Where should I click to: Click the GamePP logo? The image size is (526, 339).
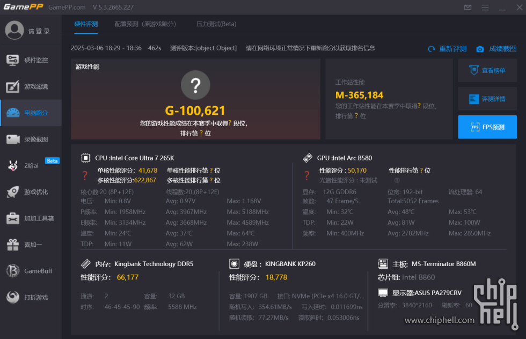pyautogui.click(x=23, y=7)
